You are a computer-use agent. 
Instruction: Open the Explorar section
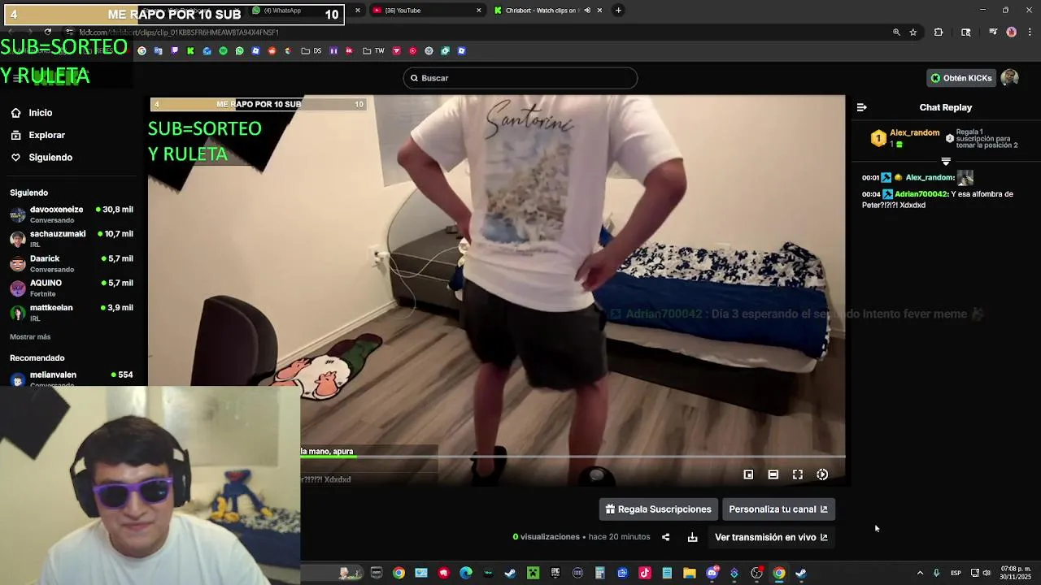(38, 135)
